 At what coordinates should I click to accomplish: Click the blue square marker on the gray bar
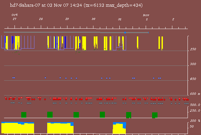[x=125, y=33]
